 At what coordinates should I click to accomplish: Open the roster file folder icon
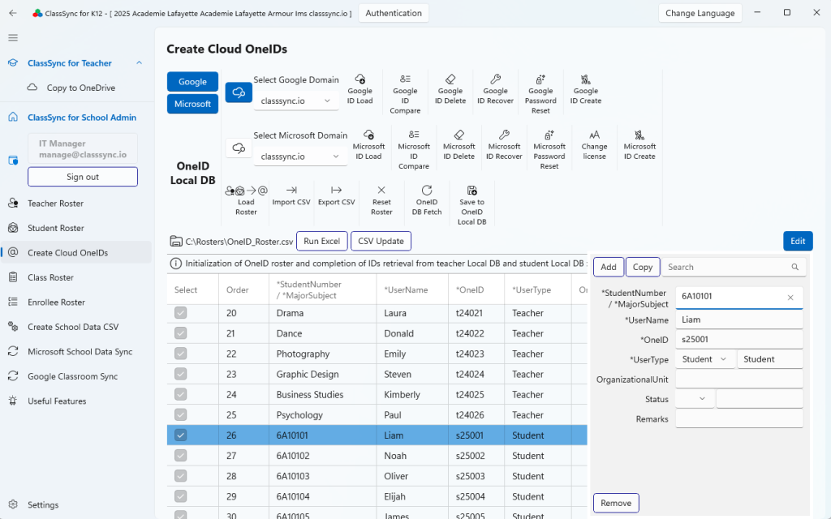tap(176, 242)
